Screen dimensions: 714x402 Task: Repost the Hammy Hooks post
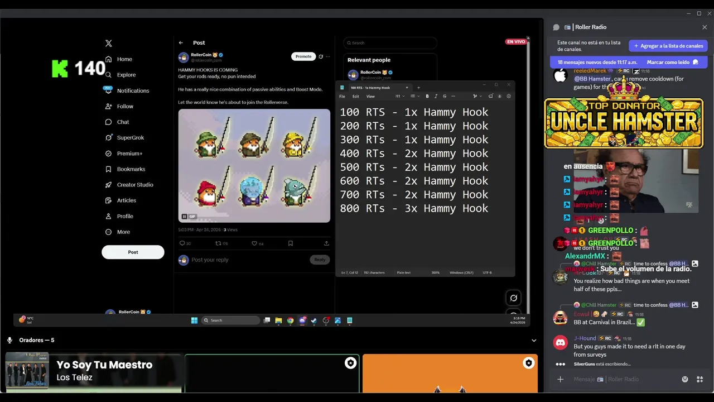221,243
